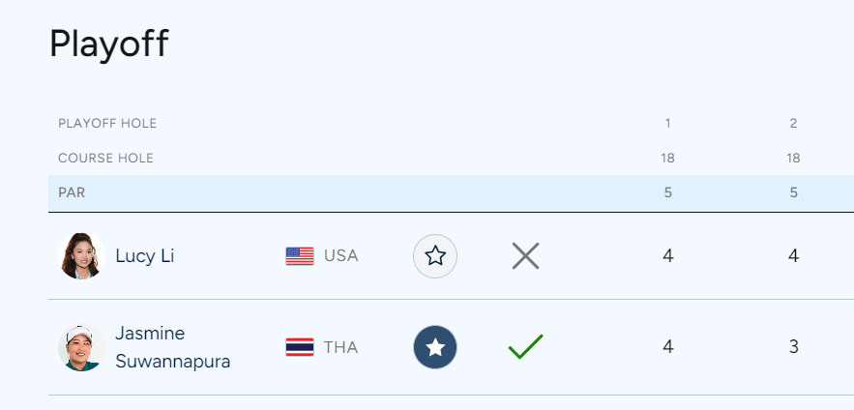Click the Playoff heading
The image size is (854, 410).
pos(109,44)
